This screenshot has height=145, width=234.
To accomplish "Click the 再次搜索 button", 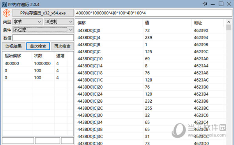I will point(62,46).
